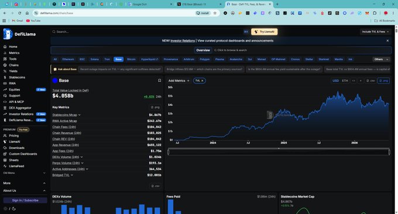Click the DefiLlama logo
Viewport: 398px width, 214px height.
pyautogui.click(x=19, y=34)
